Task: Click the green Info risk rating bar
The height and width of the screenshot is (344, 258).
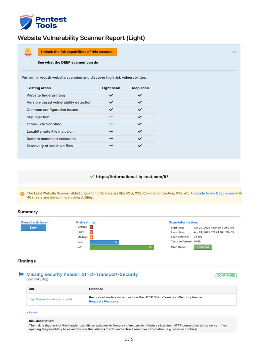Action: point(122,247)
